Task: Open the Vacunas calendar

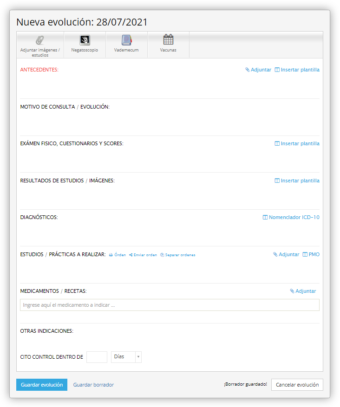Action: click(x=168, y=45)
